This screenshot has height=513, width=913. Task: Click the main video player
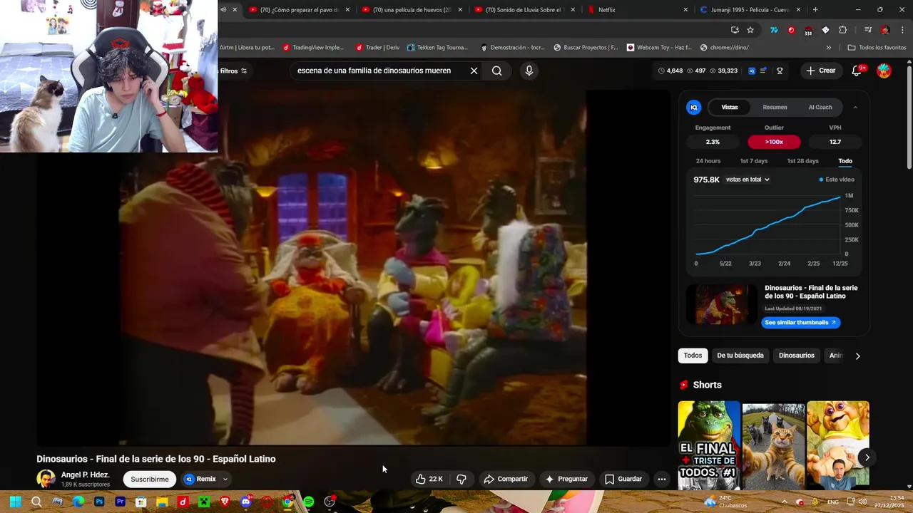(x=353, y=267)
